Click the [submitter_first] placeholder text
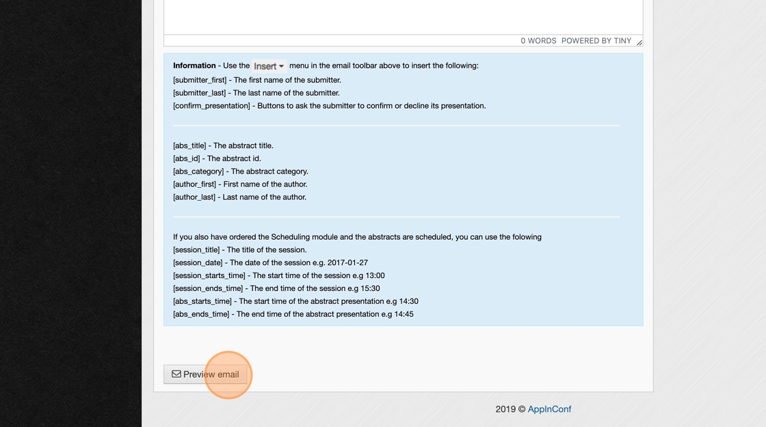This screenshot has height=427, width=766. (x=200, y=80)
